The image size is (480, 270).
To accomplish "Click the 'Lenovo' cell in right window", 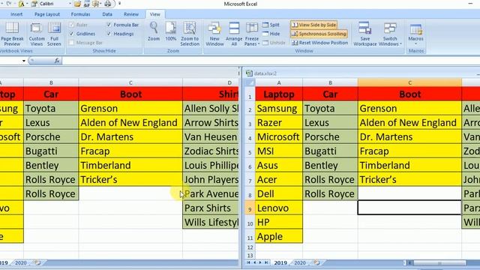I will coord(279,208).
